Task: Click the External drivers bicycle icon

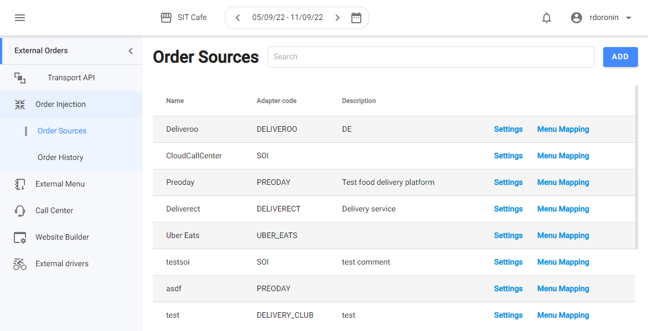Action: [20, 264]
